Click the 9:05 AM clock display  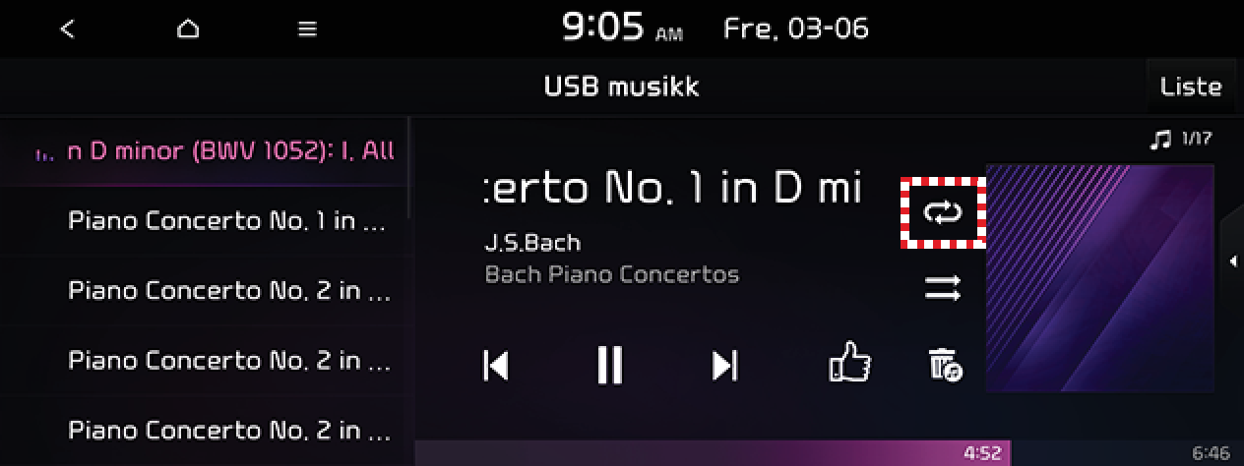click(x=621, y=29)
